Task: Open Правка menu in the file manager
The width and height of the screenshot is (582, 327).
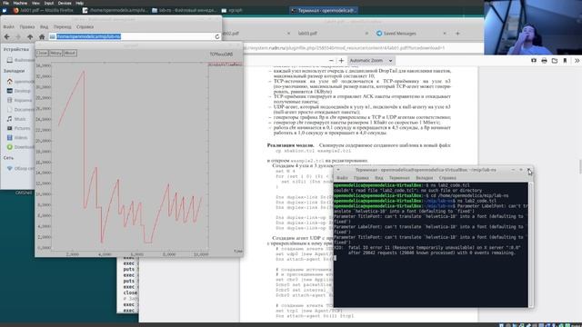Action: pos(27,26)
